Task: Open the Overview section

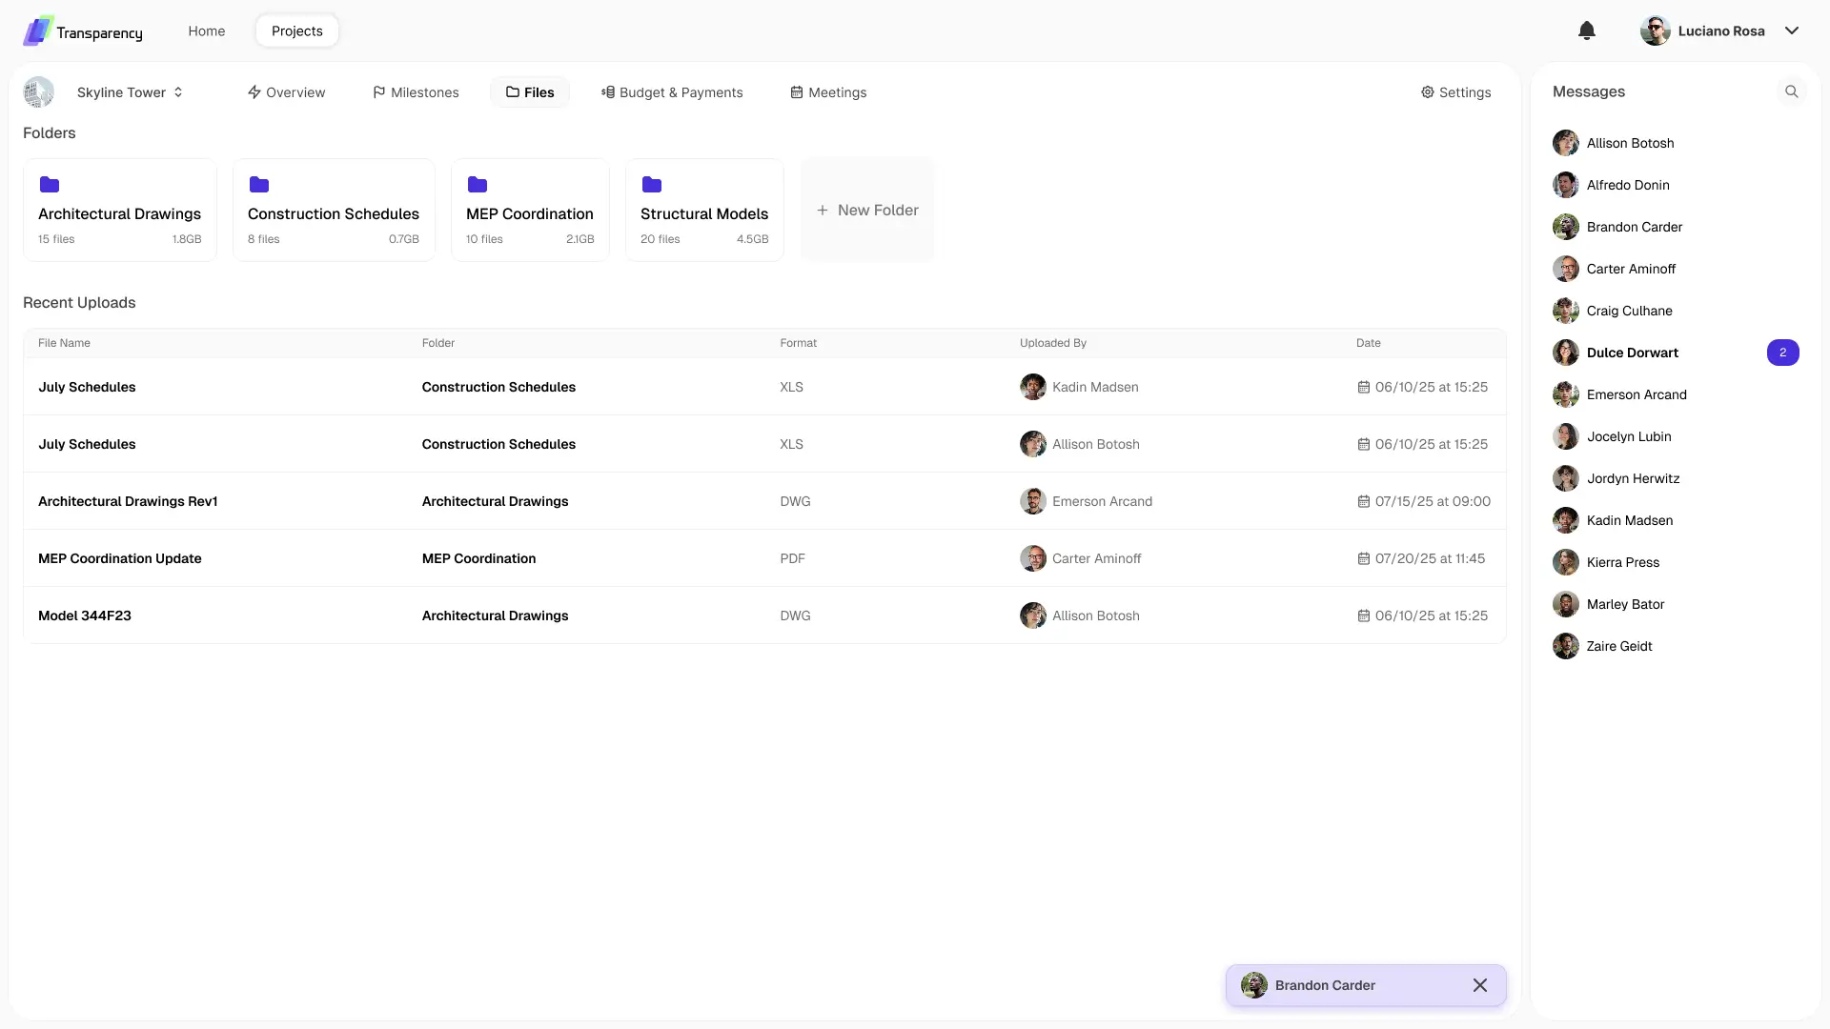Action: [x=286, y=91]
